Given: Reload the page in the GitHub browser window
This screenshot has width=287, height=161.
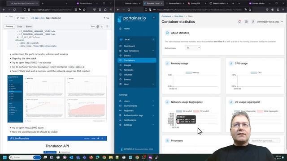Looking at the screenshot, I should pyautogui.click(x=14, y=9).
